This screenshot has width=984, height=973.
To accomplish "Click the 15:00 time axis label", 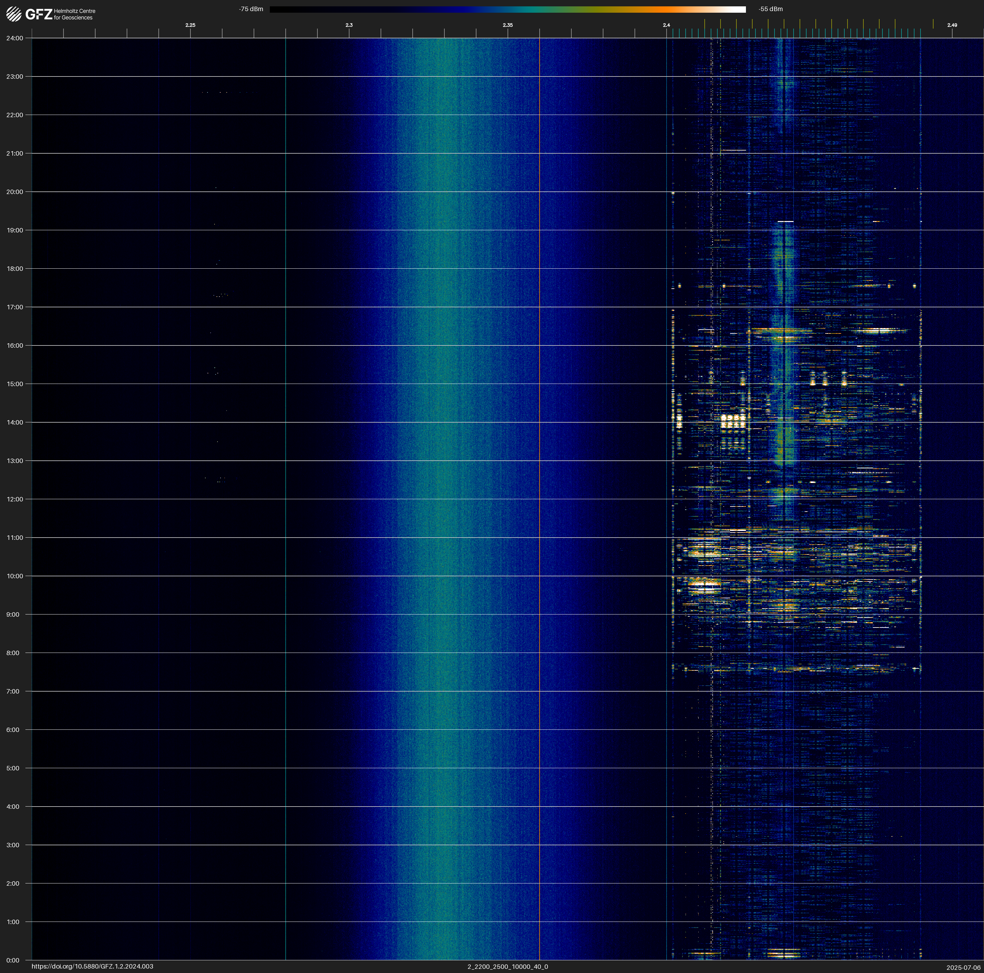I will click(x=15, y=384).
